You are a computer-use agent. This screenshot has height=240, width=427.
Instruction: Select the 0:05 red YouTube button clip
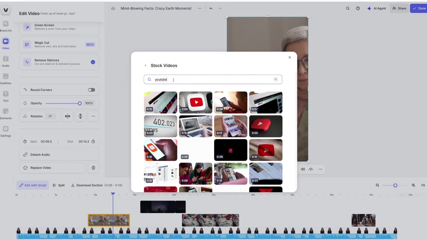pos(266,126)
